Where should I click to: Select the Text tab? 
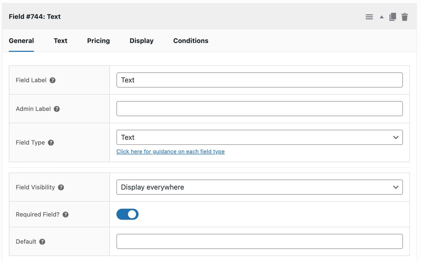[60, 40]
